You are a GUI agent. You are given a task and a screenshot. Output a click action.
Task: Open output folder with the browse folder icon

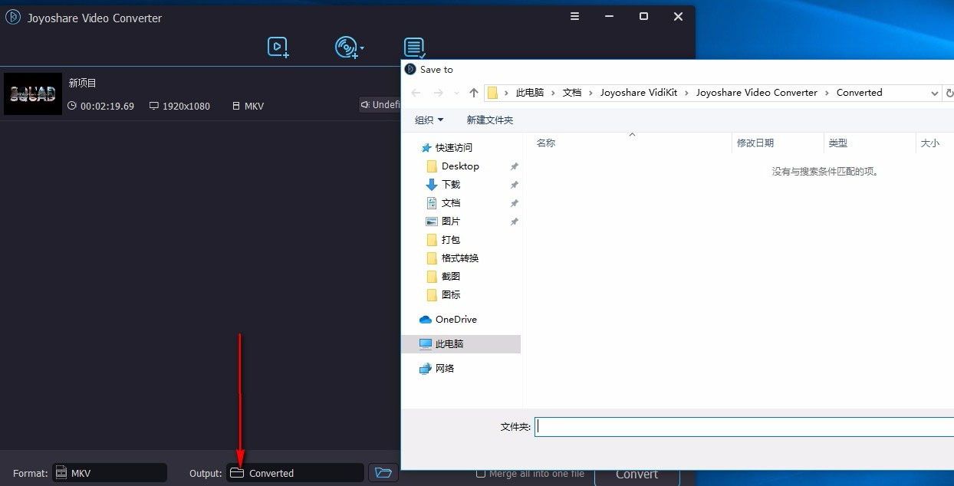click(383, 473)
